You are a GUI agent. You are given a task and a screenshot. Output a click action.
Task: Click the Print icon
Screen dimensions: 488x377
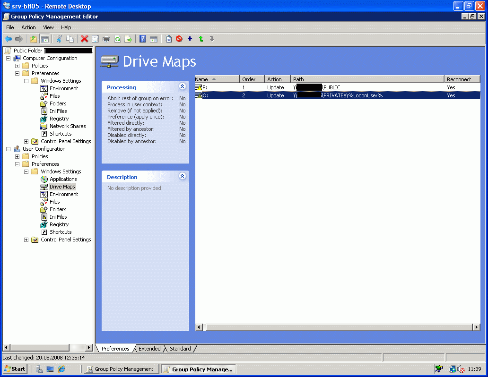click(x=106, y=39)
